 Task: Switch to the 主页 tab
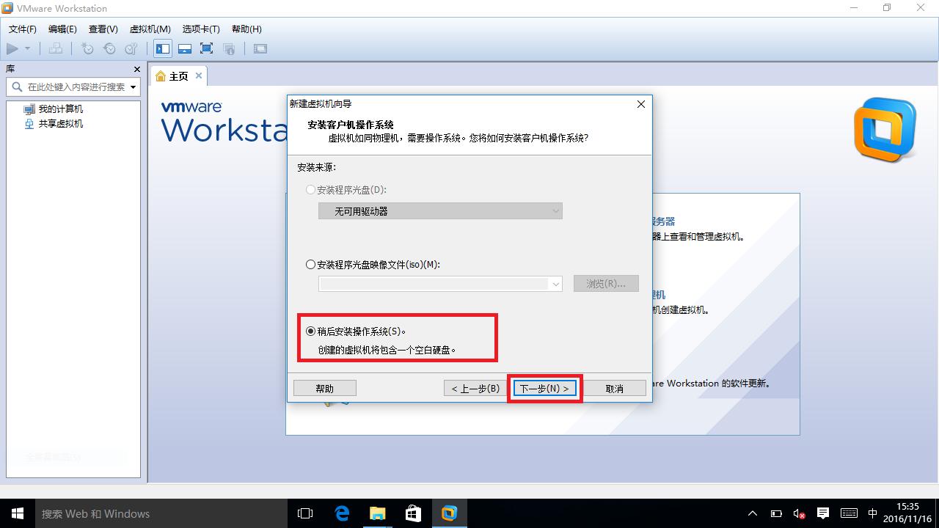pyautogui.click(x=174, y=76)
